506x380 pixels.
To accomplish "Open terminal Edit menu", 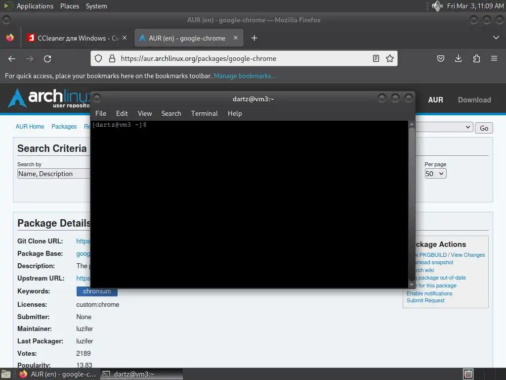I will click(x=122, y=113).
